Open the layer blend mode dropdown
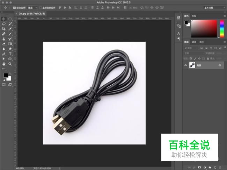This screenshot has height=170, width=227. point(193,53)
